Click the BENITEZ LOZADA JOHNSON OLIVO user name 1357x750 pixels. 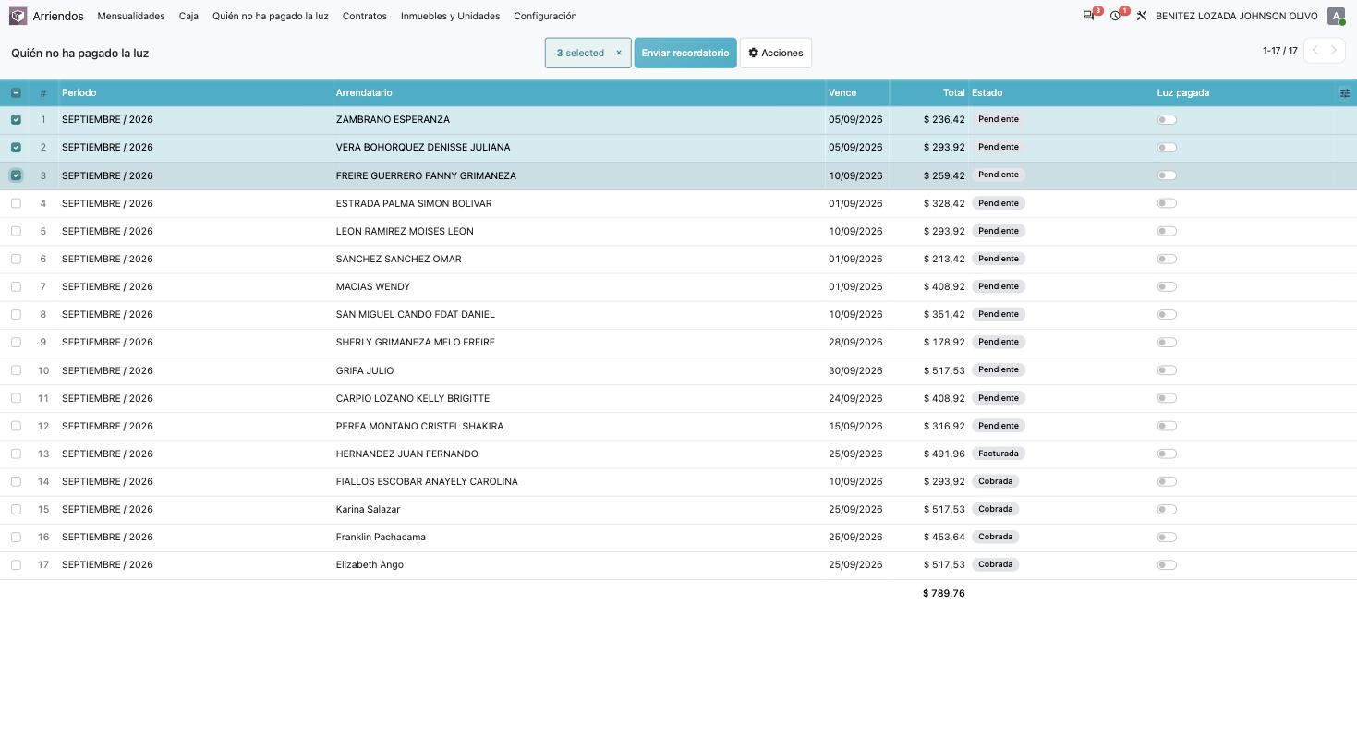[1237, 16]
